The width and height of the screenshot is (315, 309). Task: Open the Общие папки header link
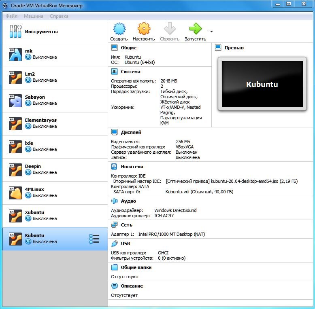136,267
